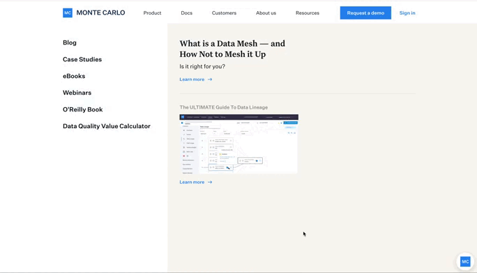Click the Sign in link

407,13
